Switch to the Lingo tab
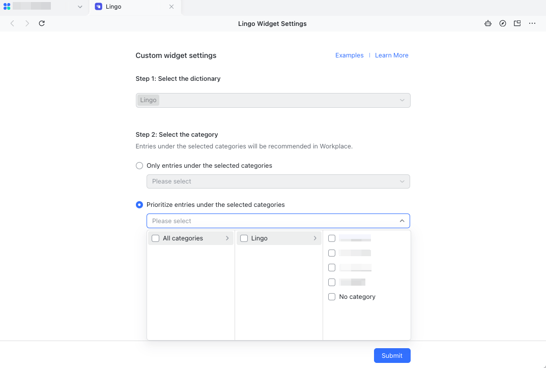The image size is (546, 368). 121,7
